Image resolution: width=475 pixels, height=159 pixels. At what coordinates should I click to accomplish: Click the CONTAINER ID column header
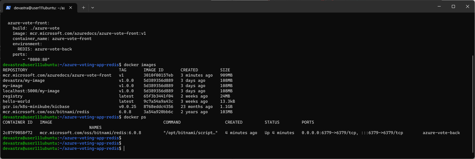click(18, 122)
